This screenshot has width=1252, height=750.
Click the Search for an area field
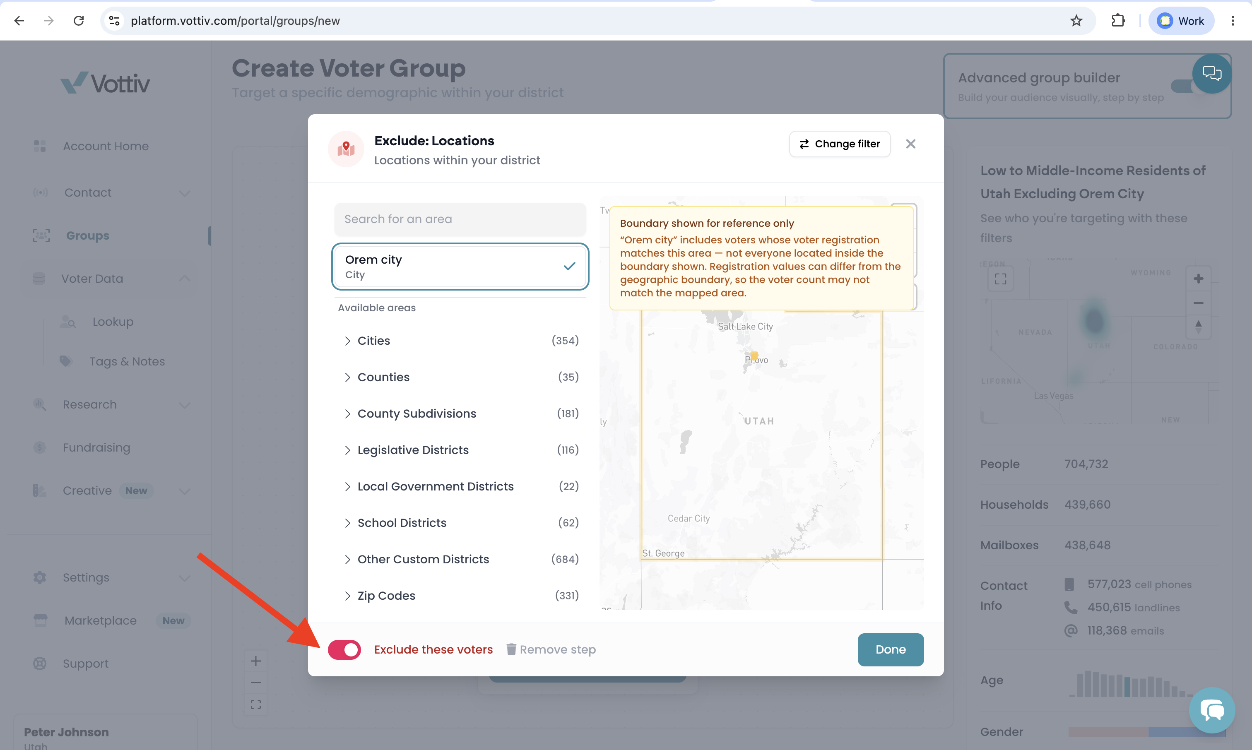click(460, 219)
